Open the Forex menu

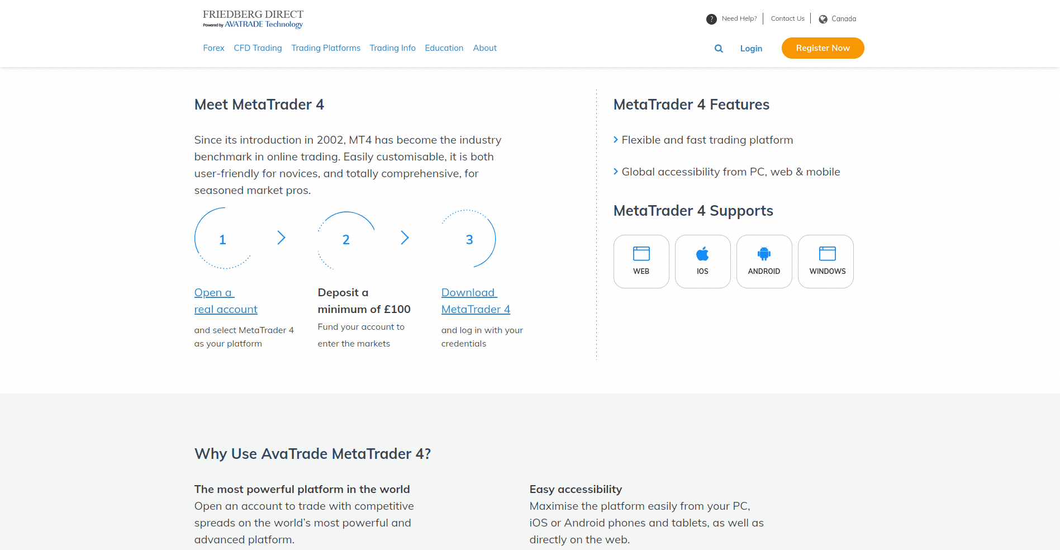tap(213, 48)
